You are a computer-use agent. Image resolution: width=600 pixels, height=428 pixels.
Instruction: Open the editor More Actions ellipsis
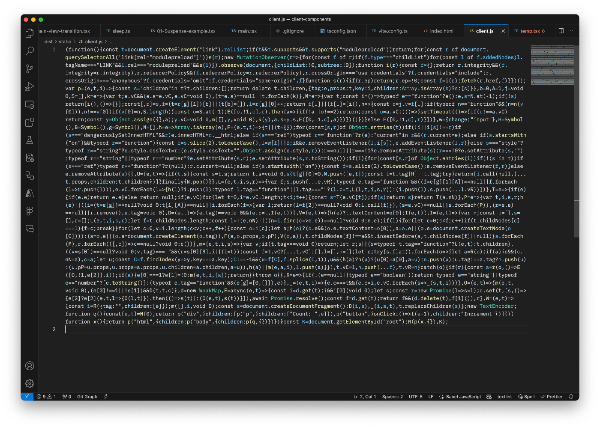point(571,31)
